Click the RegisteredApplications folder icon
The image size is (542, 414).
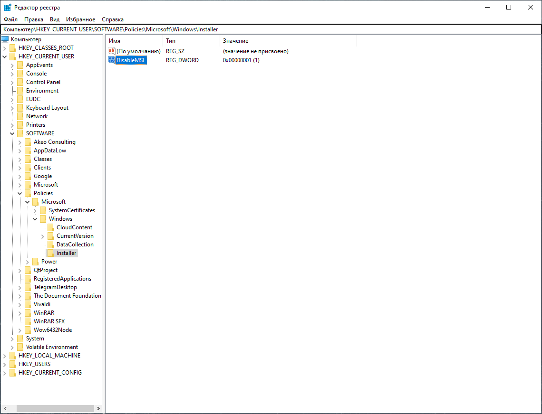pos(28,279)
